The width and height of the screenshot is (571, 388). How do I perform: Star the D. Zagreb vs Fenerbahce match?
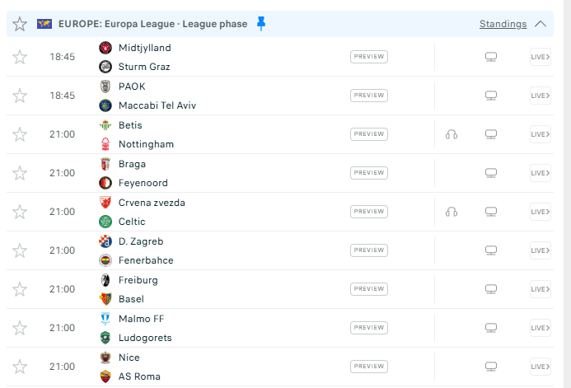pyautogui.click(x=20, y=250)
